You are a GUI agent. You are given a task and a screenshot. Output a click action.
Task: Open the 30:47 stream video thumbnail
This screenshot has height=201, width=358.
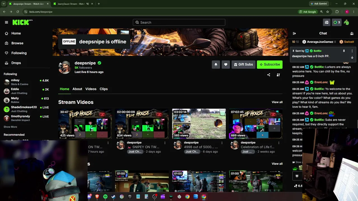click(85, 124)
